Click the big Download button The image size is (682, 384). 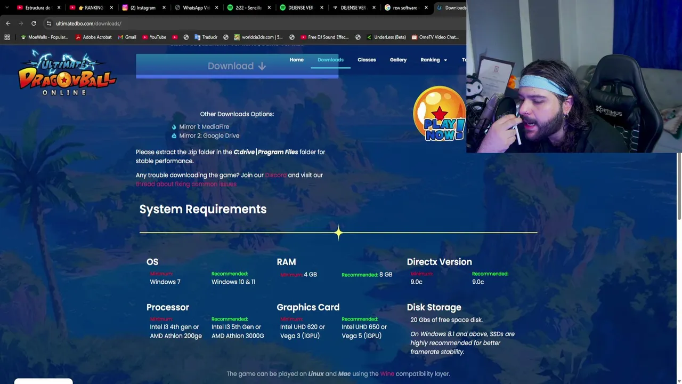coord(237,66)
